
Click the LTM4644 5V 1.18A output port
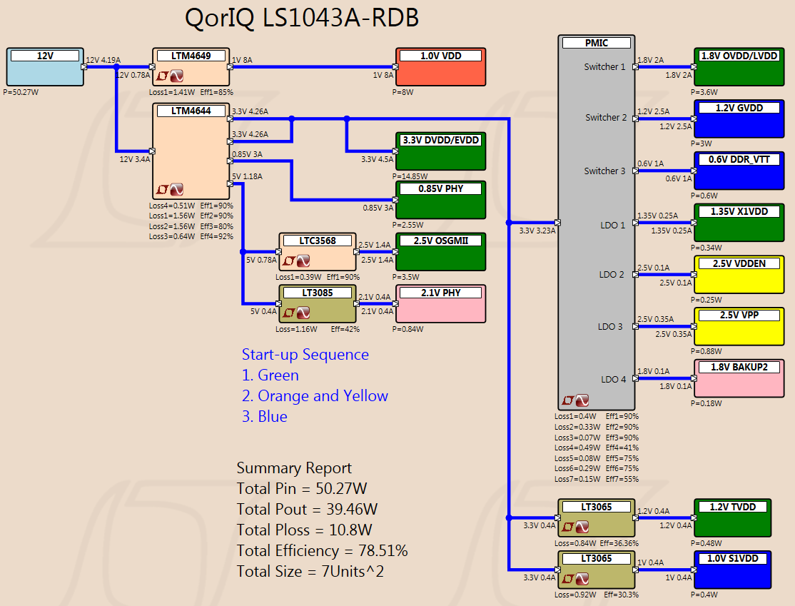231,183
